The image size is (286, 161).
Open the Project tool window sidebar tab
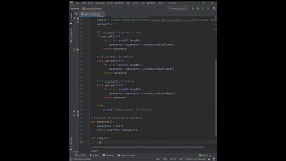tap(71, 19)
